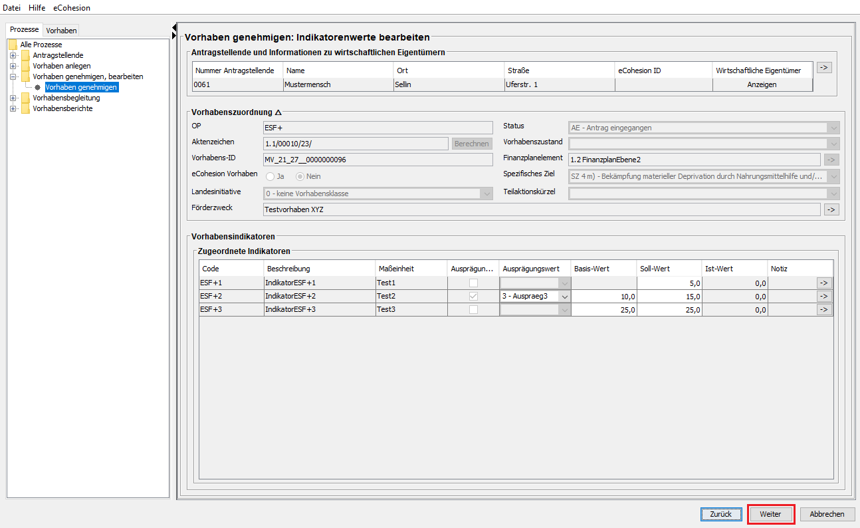Image resolution: width=860 pixels, height=528 pixels.
Task: Open the eCohesion menu
Action: 72,8
